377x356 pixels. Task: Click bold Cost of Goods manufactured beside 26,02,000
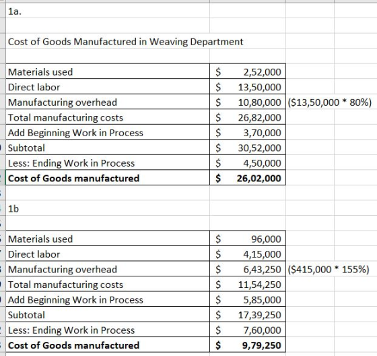(73, 178)
